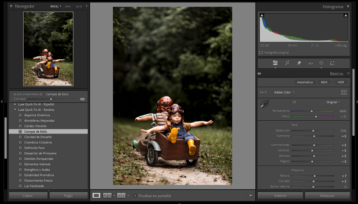Select the Claridad de Ensueño preset

(x=38, y=137)
